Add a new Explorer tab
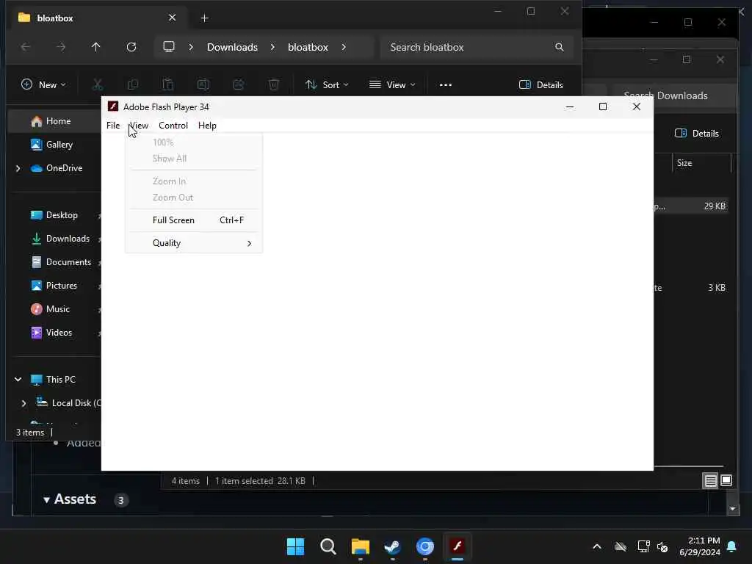Screen dimensions: 752x564 pos(204,18)
